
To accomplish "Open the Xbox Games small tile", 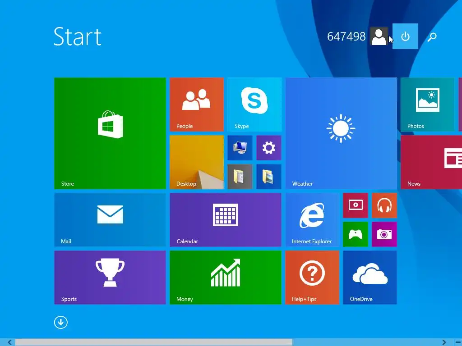I will pos(356,234).
